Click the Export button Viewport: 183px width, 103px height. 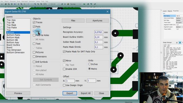pos(70,93)
